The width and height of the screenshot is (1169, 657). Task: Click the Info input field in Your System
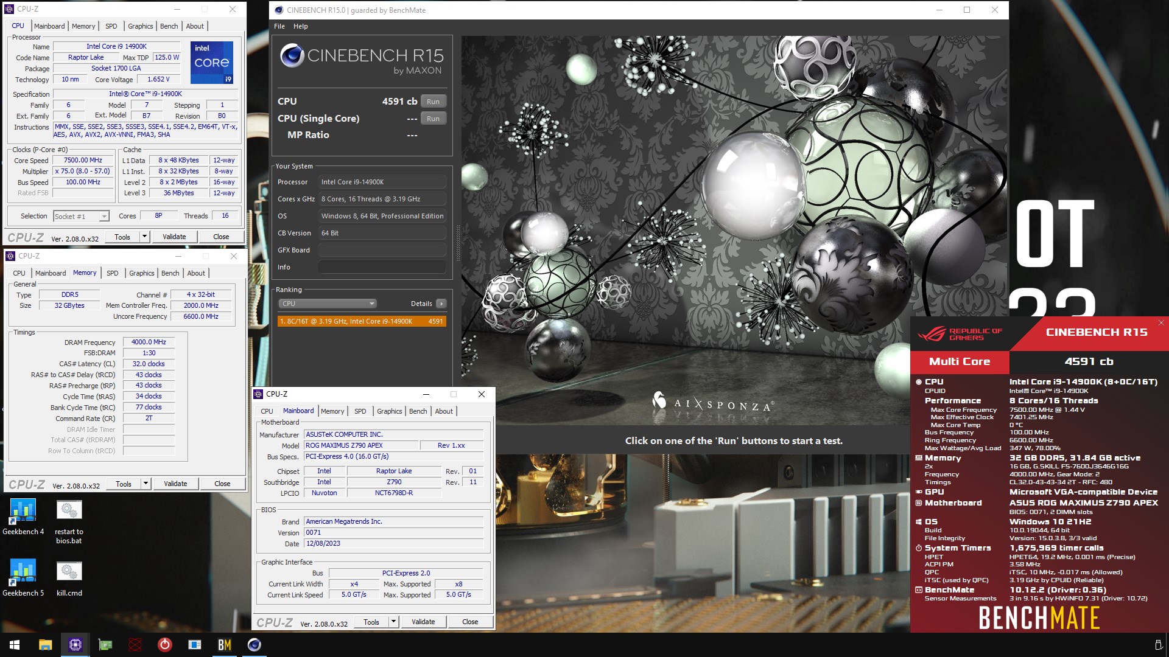[382, 267]
